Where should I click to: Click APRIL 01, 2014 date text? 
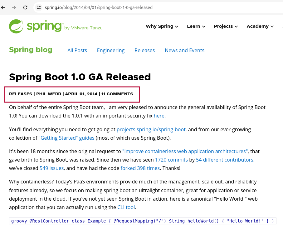pos(81,94)
